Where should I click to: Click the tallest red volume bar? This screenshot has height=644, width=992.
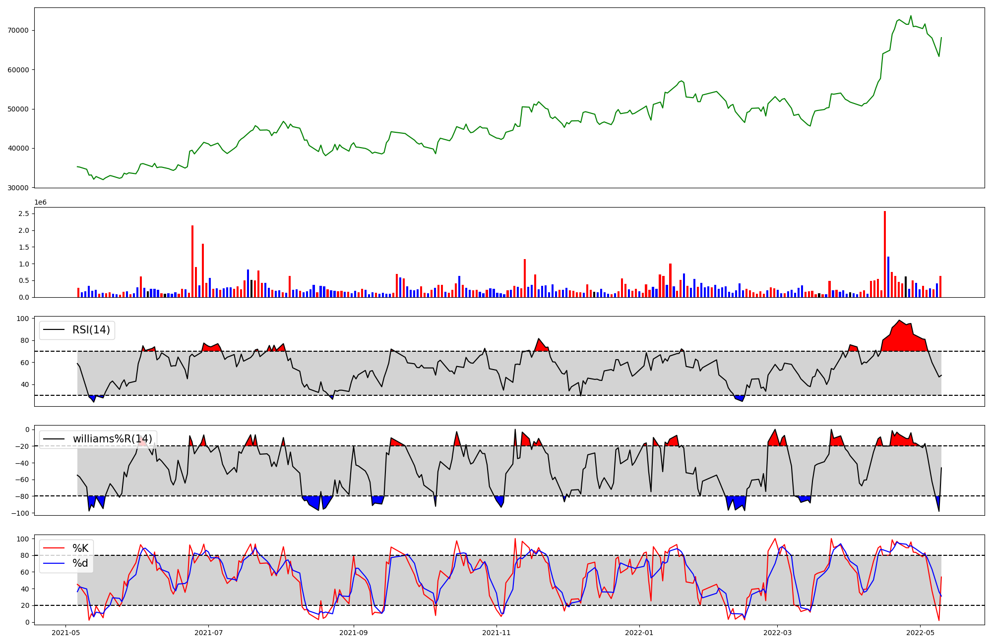coord(884,254)
